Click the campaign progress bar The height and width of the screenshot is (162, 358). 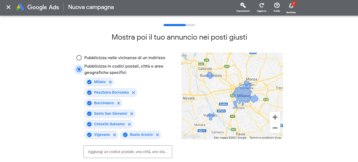click(179, 25)
